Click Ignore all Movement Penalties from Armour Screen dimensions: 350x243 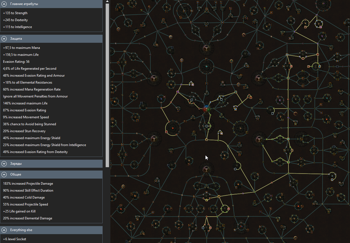point(35,96)
